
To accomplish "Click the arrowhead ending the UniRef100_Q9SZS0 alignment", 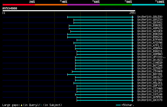I will [x=133, y=20].
